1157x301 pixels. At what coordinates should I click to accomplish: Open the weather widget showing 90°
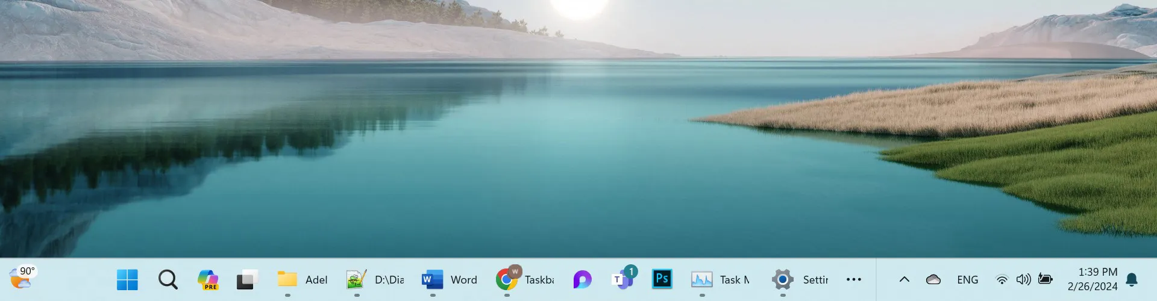pos(22,279)
